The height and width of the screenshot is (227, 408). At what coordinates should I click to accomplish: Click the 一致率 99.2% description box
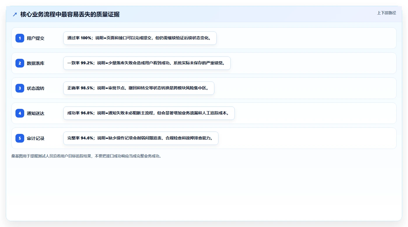pyautogui.click(x=147, y=63)
